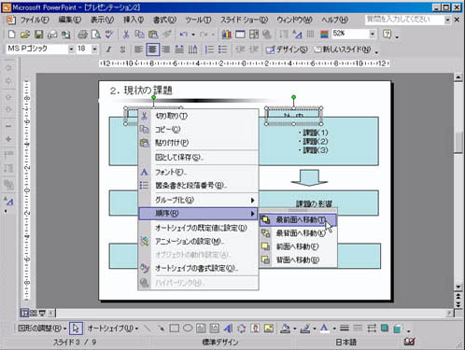Click the font color A button

coord(324,329)
